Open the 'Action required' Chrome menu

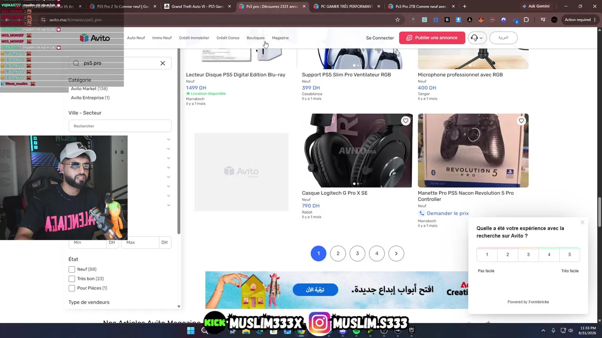[x=579, y=20]
